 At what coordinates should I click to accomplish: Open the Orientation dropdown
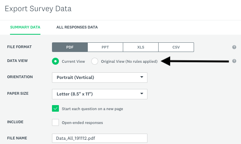tap(100, 77)
